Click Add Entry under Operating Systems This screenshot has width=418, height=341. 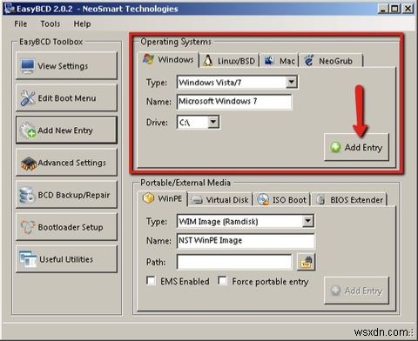pos(356,147)
